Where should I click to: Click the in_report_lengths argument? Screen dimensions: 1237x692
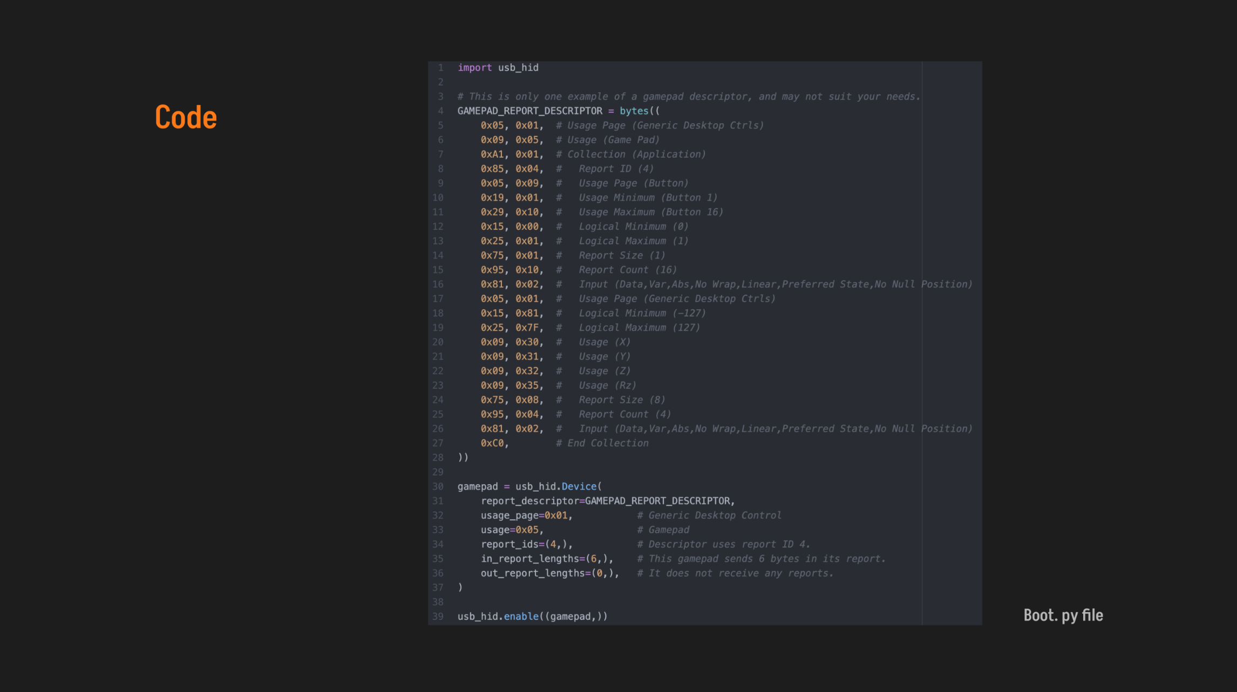tap(546, 559)
